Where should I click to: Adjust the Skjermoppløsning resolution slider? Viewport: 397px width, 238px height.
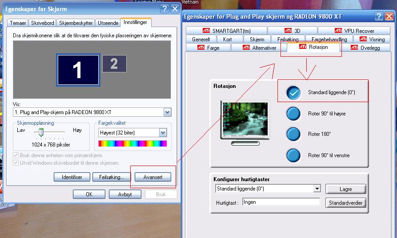click(41, 132)
